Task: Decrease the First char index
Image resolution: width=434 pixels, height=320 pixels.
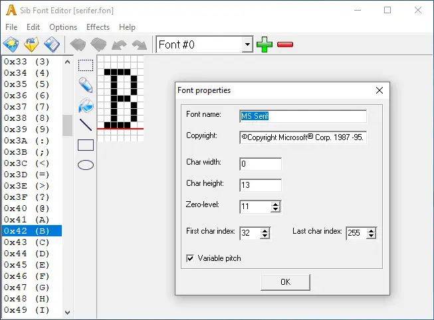Action: (265, 236)
